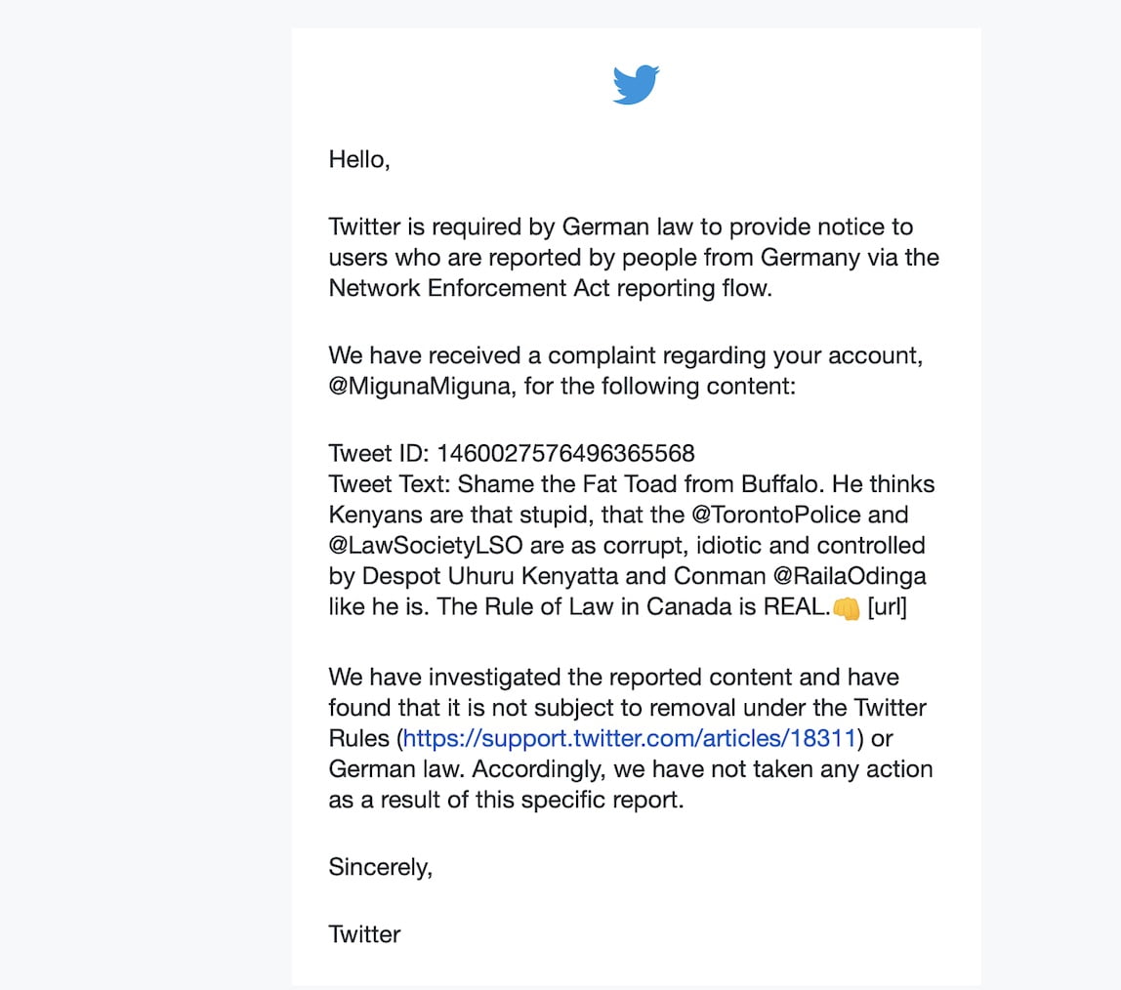
Task: Click the "Twitter" signature at the bottom
Action: (364, 934)
